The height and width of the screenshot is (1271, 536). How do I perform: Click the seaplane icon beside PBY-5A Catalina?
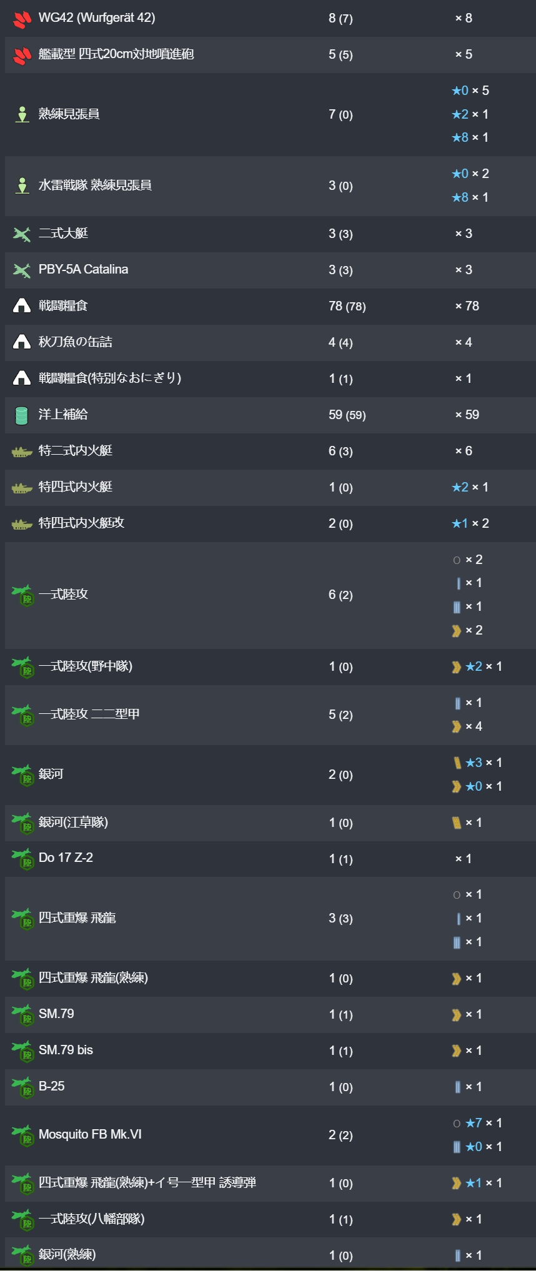coord(22,270)
